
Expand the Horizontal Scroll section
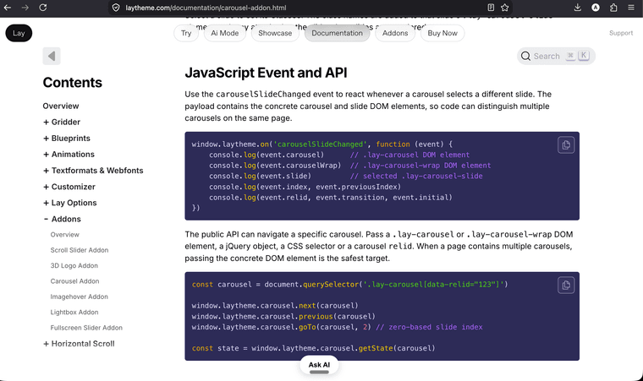coord(79,344)
